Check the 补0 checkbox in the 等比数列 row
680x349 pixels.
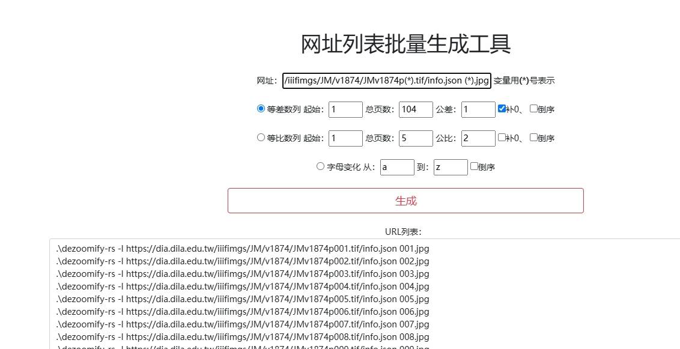(x=502, y=138)
